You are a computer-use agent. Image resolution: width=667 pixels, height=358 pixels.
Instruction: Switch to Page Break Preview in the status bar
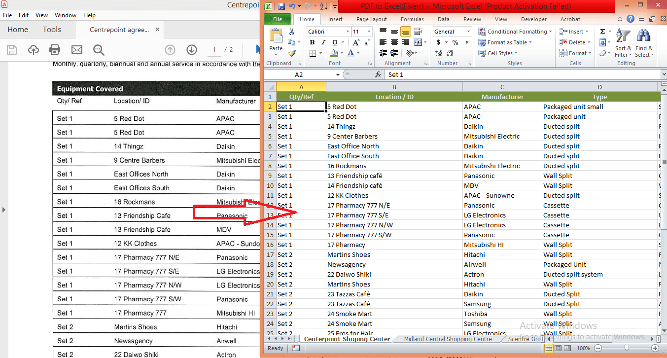coord(567,348)
